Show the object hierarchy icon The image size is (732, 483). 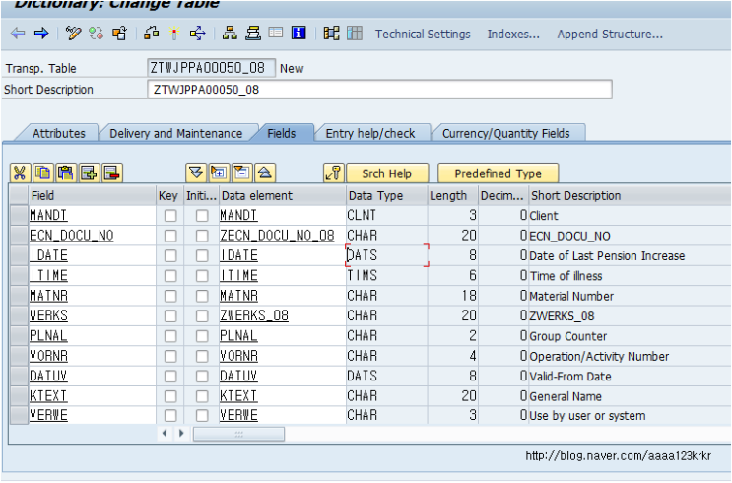[x=230, y=34]
